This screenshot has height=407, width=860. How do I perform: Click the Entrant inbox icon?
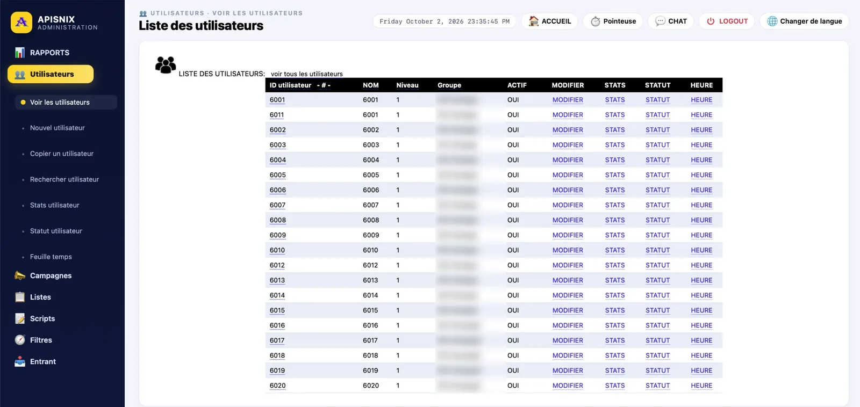coord(20,361)
